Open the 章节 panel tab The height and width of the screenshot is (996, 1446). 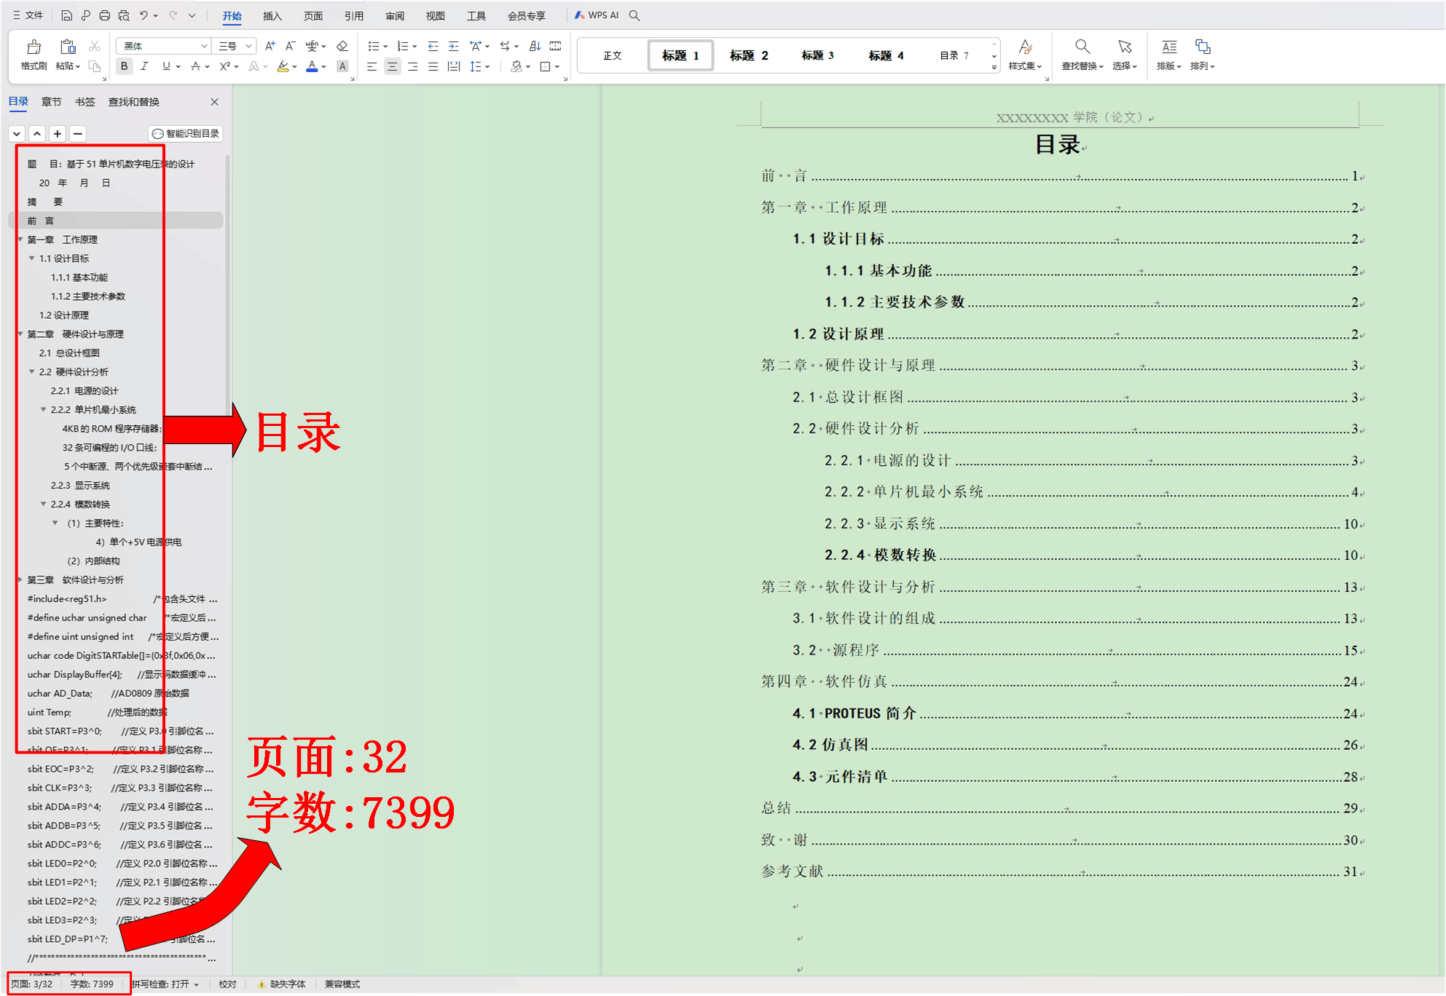[51, 102]
